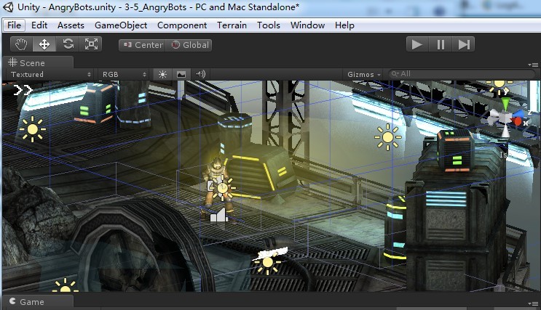The width and height of the screenshot is (541, 310).
Task: Select the Hand tool
Action: [21, 44]
